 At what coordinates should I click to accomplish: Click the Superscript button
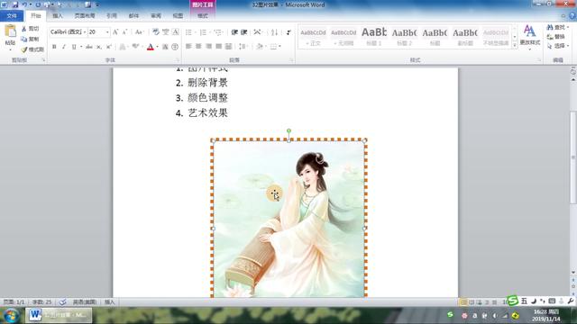(x=108, y=47)
